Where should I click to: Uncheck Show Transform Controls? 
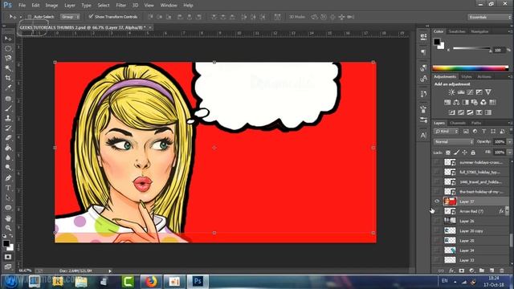pyautogui.click(x=91, y=16)
